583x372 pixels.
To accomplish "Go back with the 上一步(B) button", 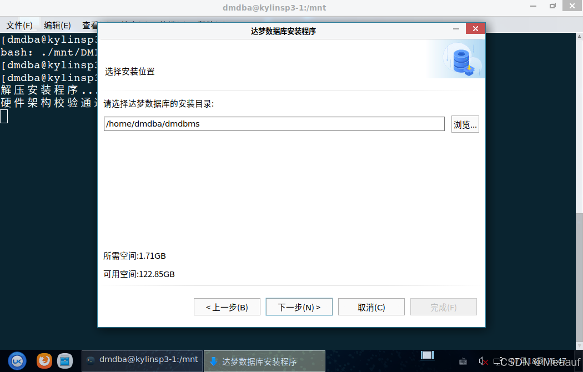I will [x=227, y=307].
